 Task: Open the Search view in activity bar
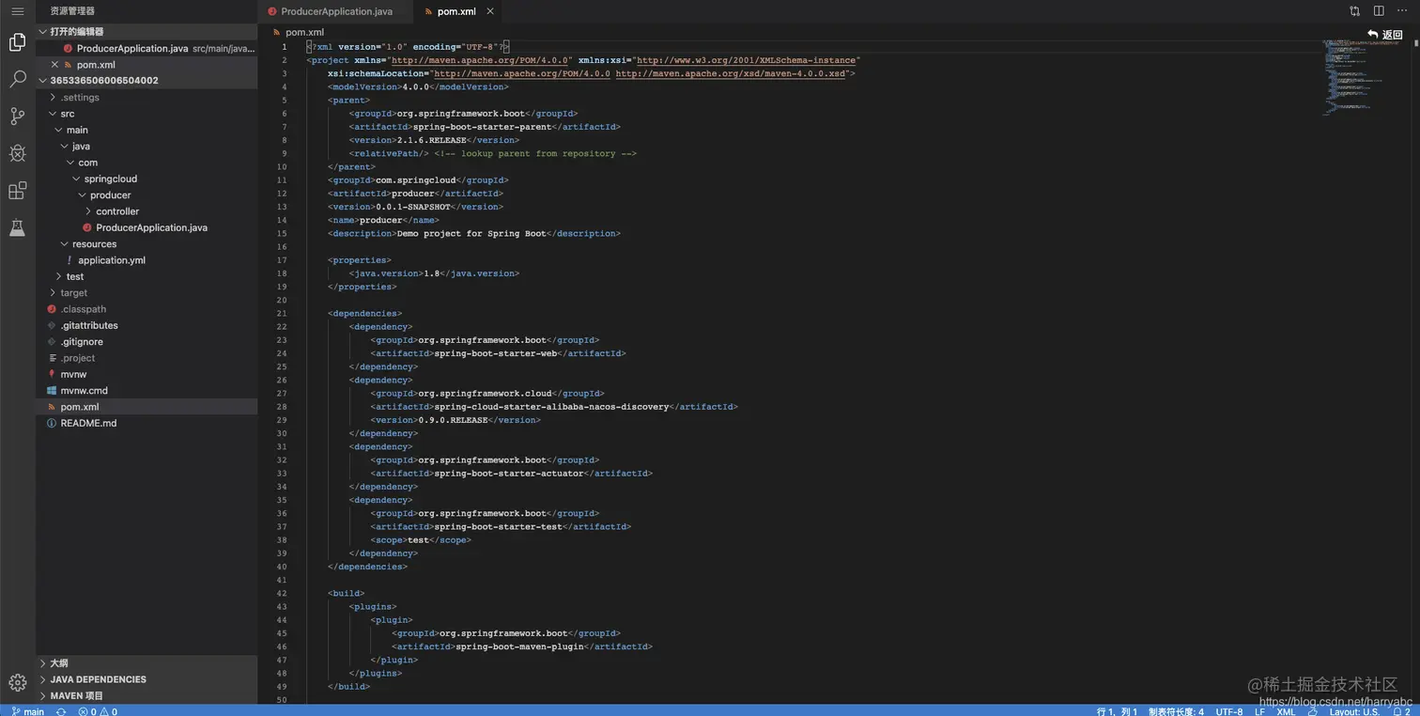pos(17,79)
